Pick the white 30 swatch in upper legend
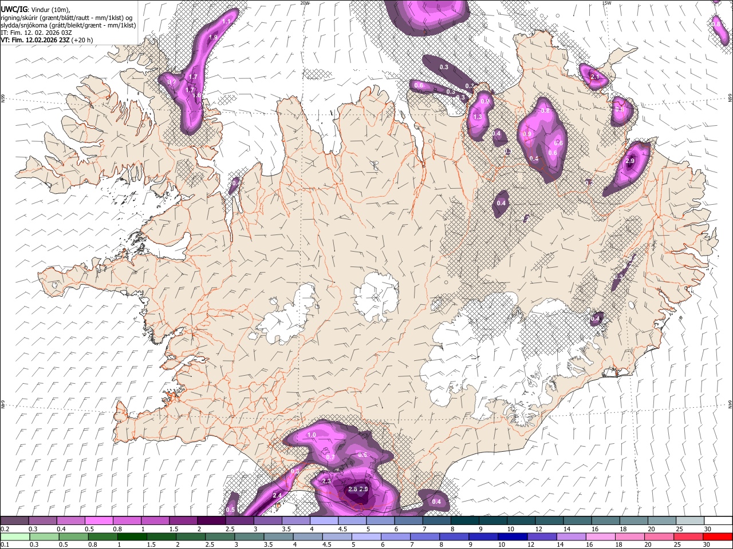This screenshot has height=549, width=733. [x=718, y=521]
